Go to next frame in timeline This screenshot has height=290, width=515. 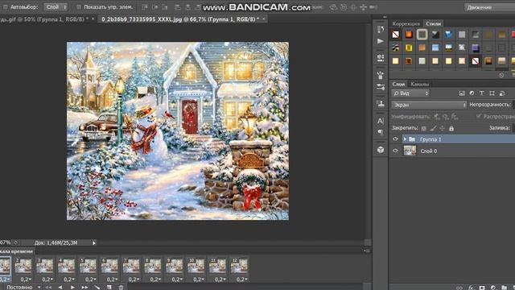pyautogui.click(x=84, y=287)
